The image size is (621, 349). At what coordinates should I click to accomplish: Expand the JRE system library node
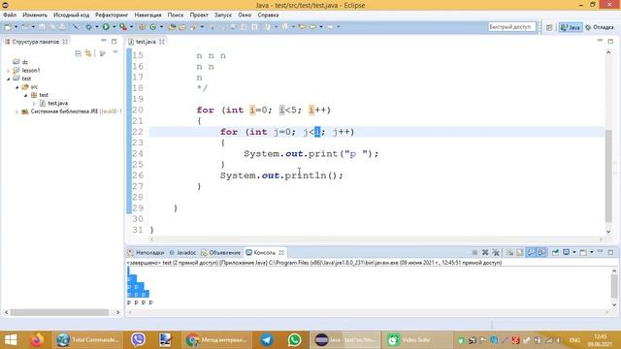(17, 112)
